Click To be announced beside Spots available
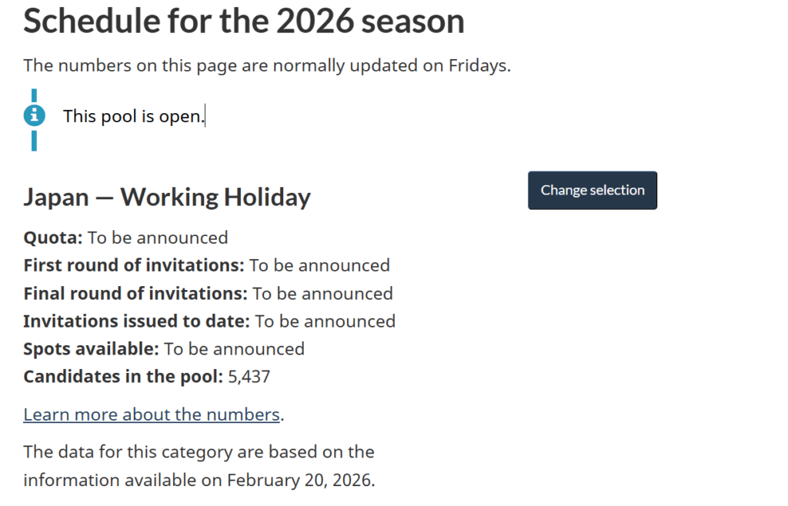The image size is (788, 506). (234, 348)
